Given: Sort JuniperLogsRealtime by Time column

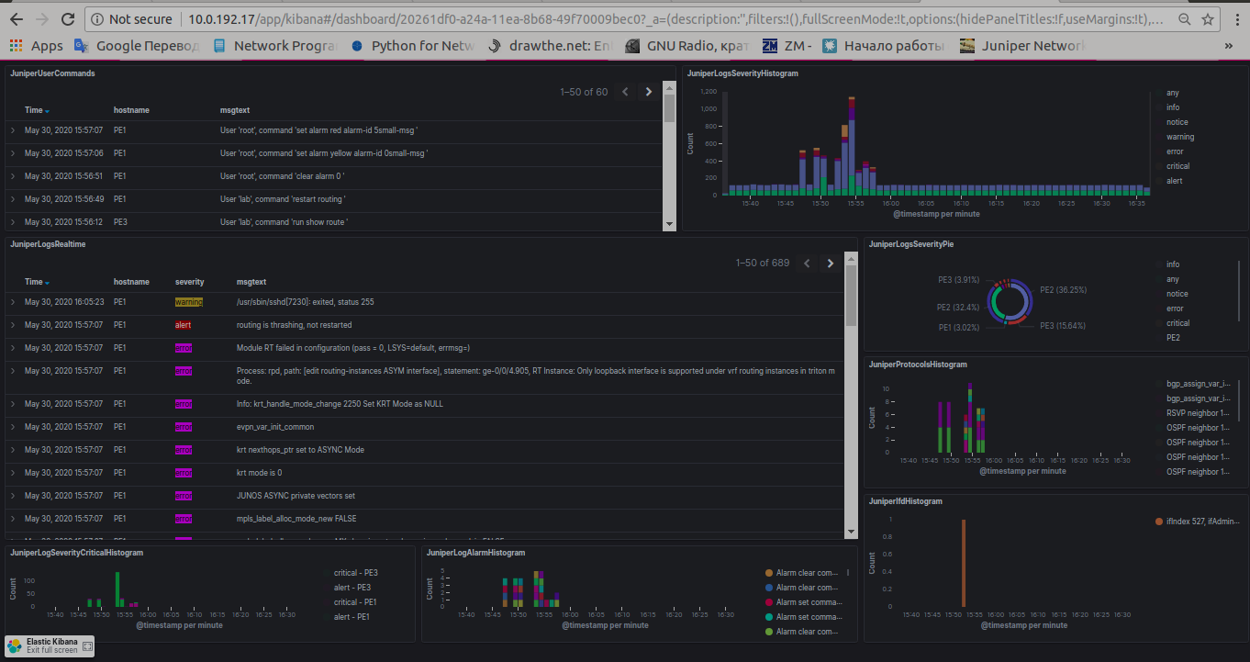Looking at the screenshot, I should click(37, 282).
